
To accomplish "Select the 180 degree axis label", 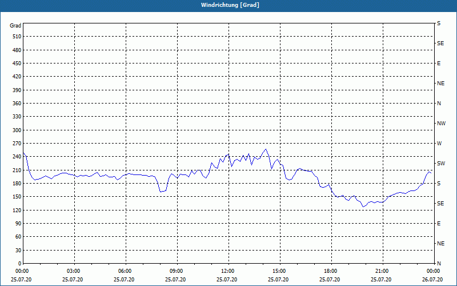I will click(x=17, y=183).
